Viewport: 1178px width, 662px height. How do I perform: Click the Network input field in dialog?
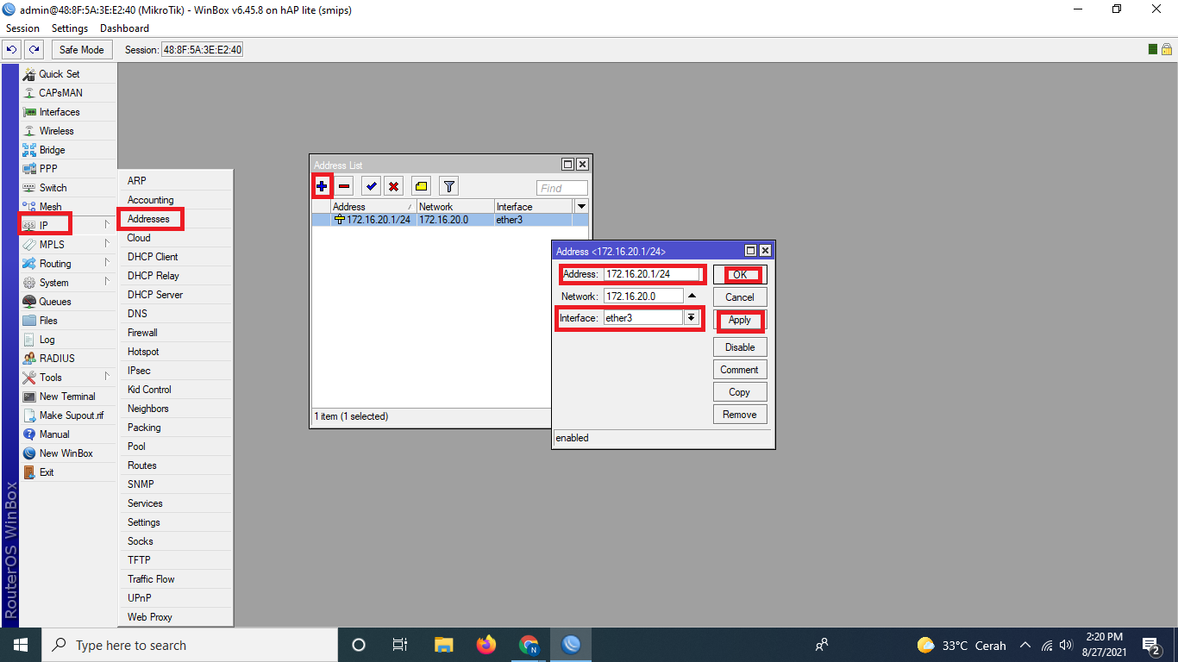tap(643, 296)
